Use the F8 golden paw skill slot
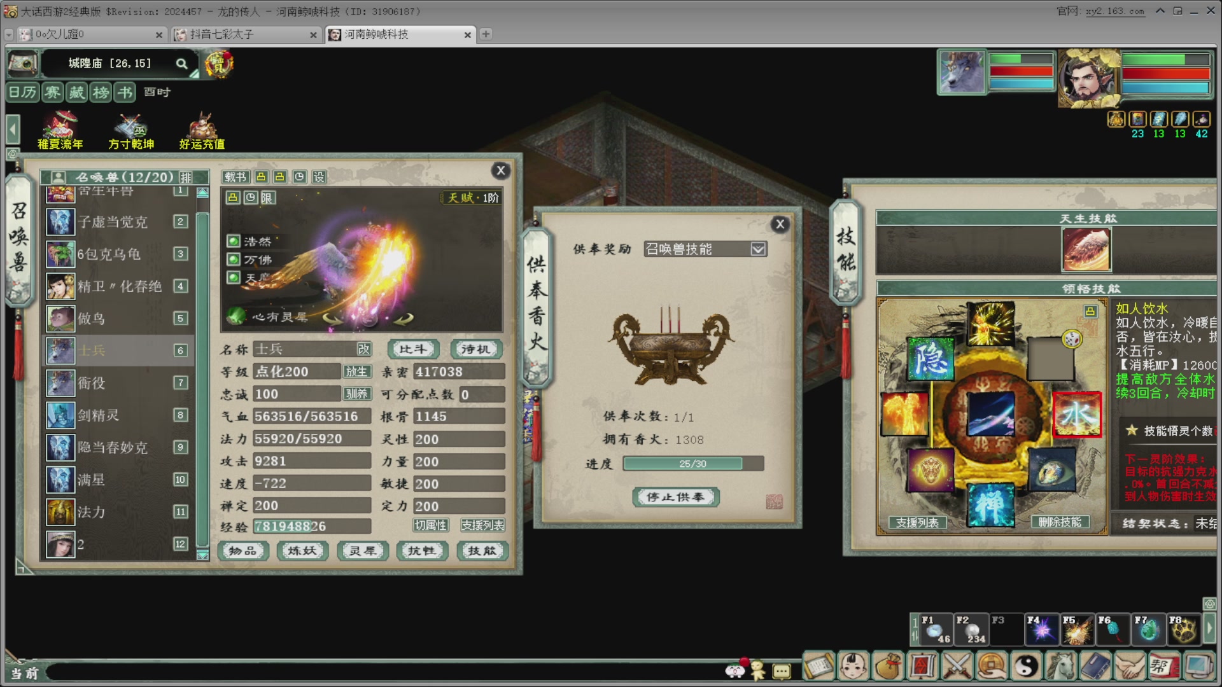This screenshot has height=687, width=1222. tap(1184, 630)
